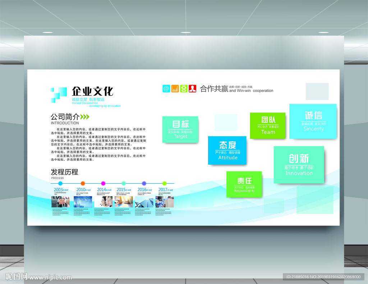
Task: Select the orange chart graph icon
Action: 175,88
